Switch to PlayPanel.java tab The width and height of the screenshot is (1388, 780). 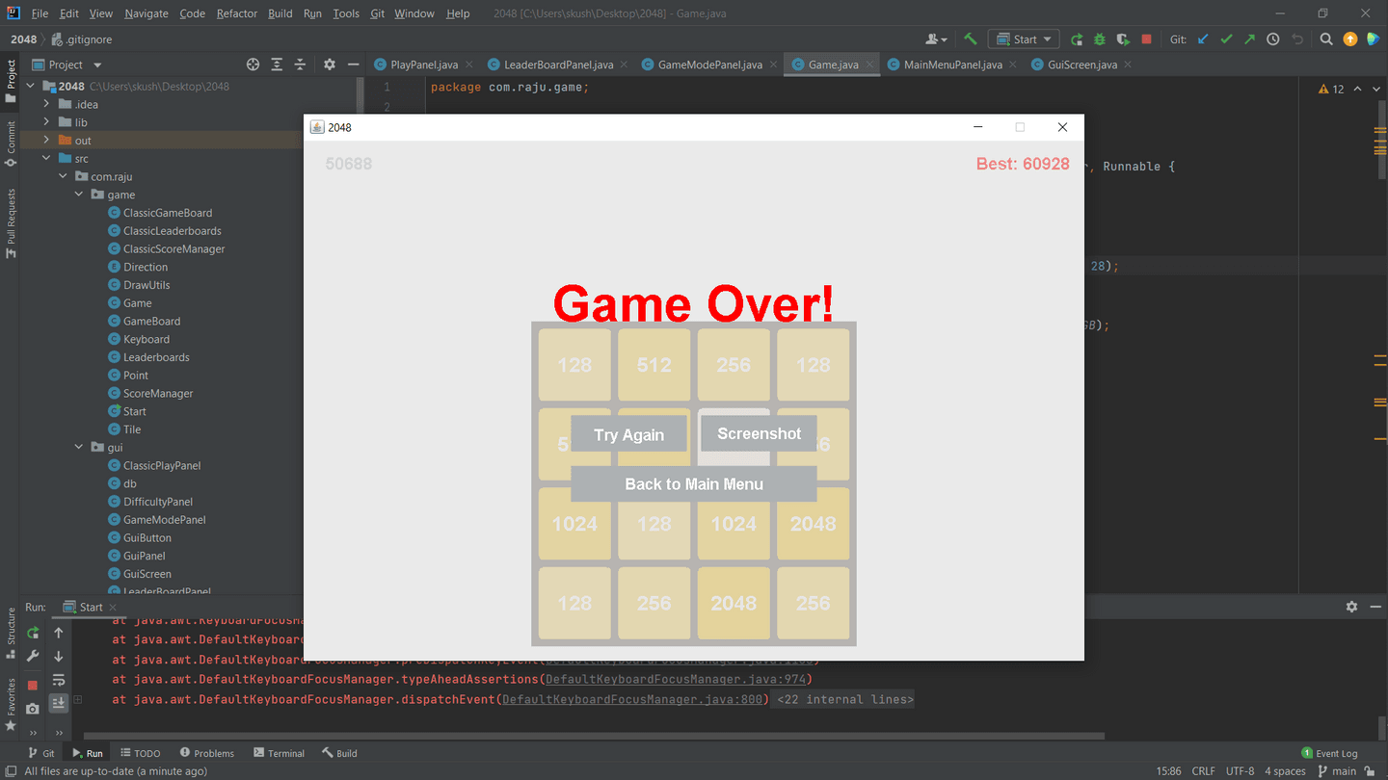click(x=424, y=65)
